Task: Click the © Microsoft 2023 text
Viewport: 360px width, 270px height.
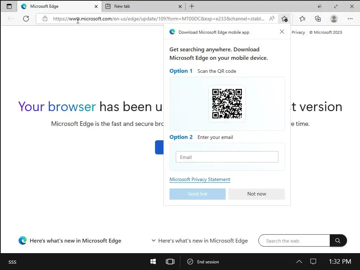Action: 326,32
